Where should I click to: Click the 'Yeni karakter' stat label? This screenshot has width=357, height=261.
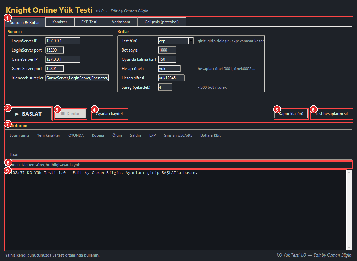point(49,135)
